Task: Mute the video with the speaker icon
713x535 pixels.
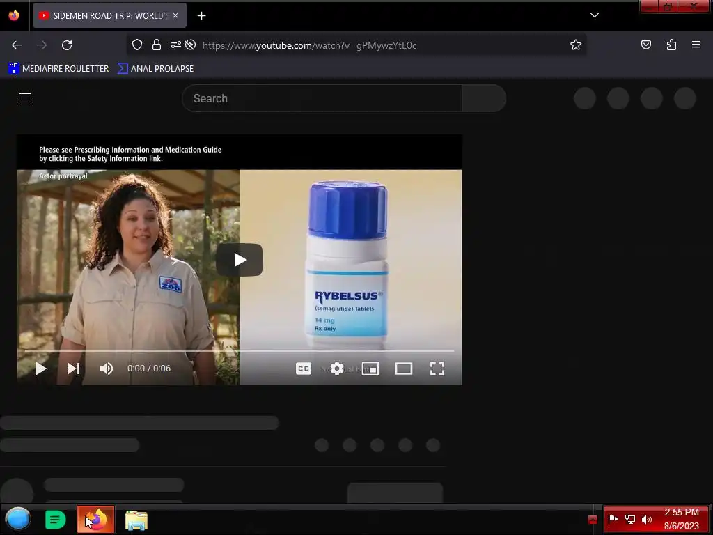Action: (107, 369)
